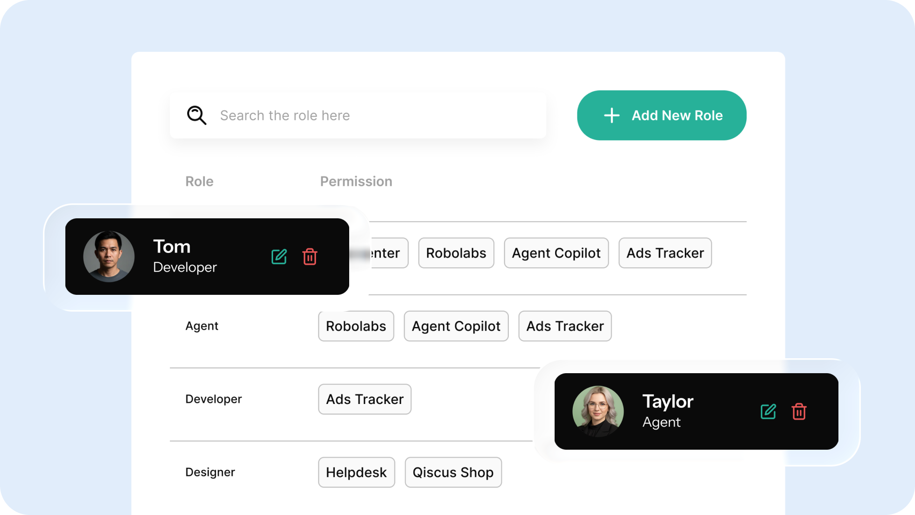Click the plus icon in Add New Role
915x515 pixels.
point(612,115)
